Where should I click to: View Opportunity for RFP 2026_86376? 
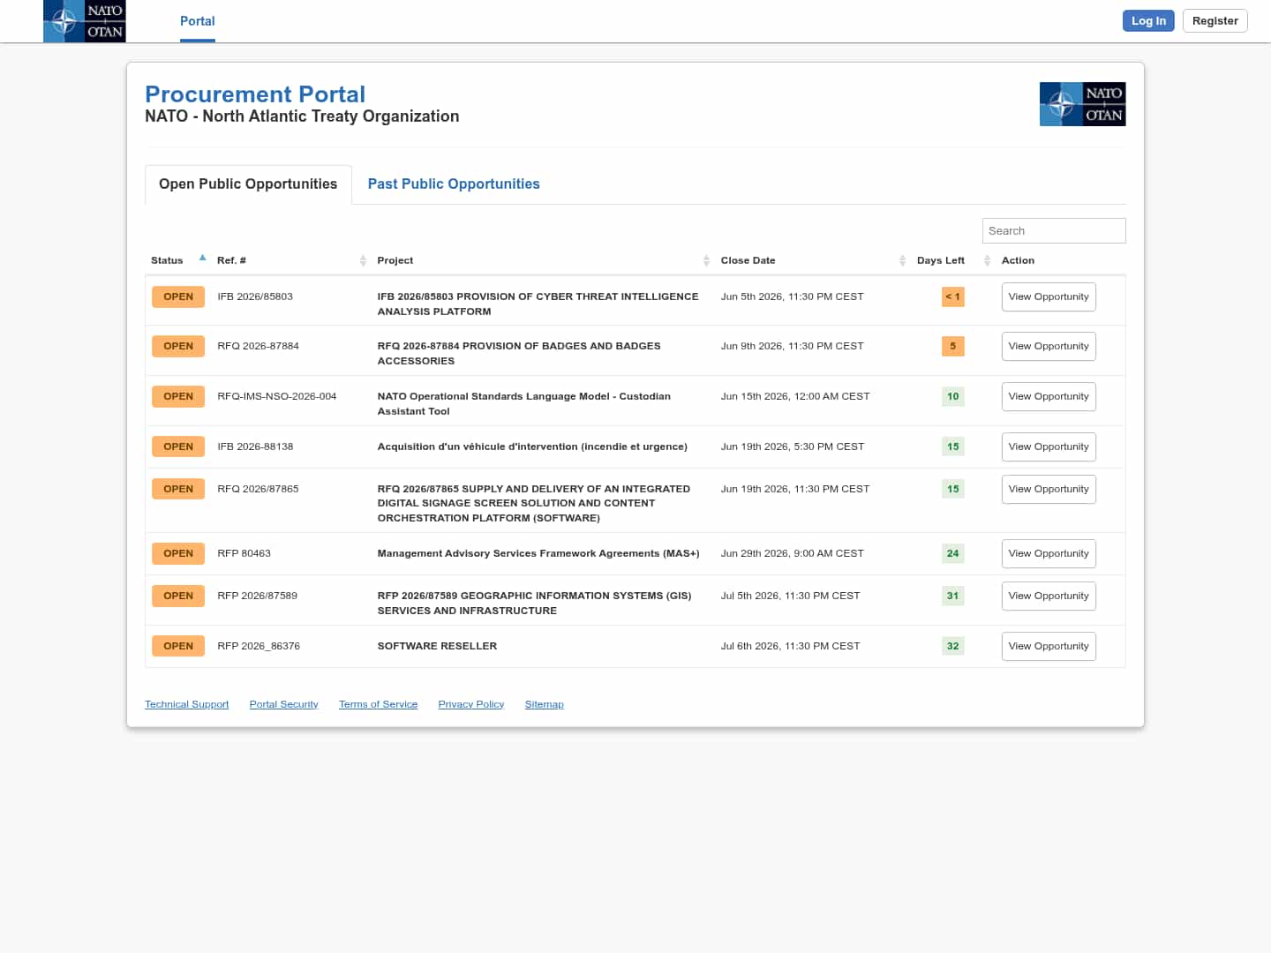click(x=1049, y=646)
